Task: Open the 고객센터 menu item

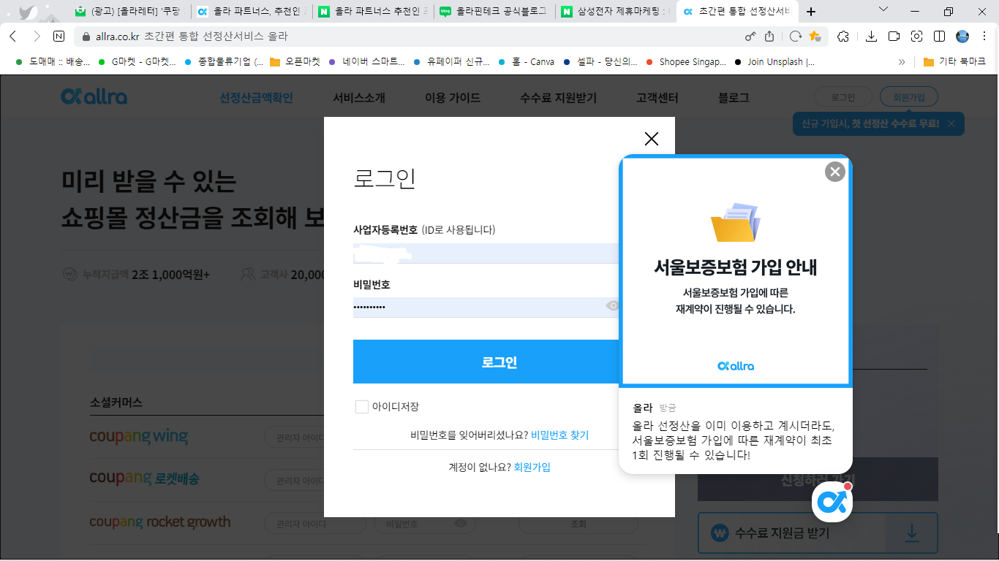Action: pyautogui.click(x=657, y=98)
